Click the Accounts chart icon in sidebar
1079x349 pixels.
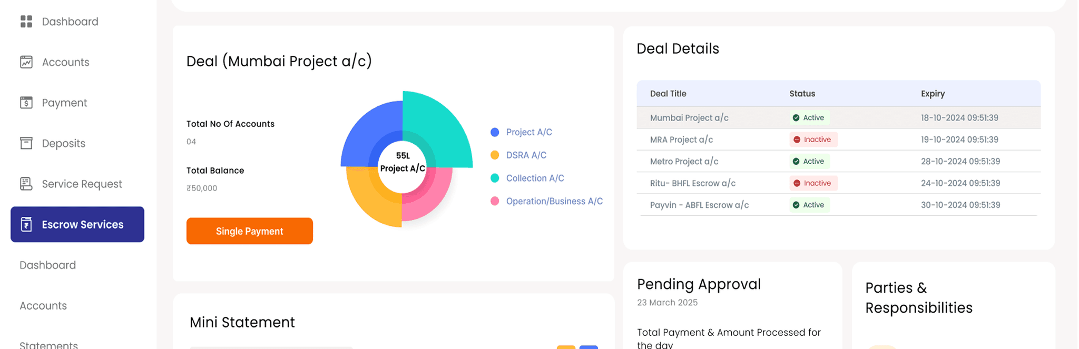(x=26, y=62)
